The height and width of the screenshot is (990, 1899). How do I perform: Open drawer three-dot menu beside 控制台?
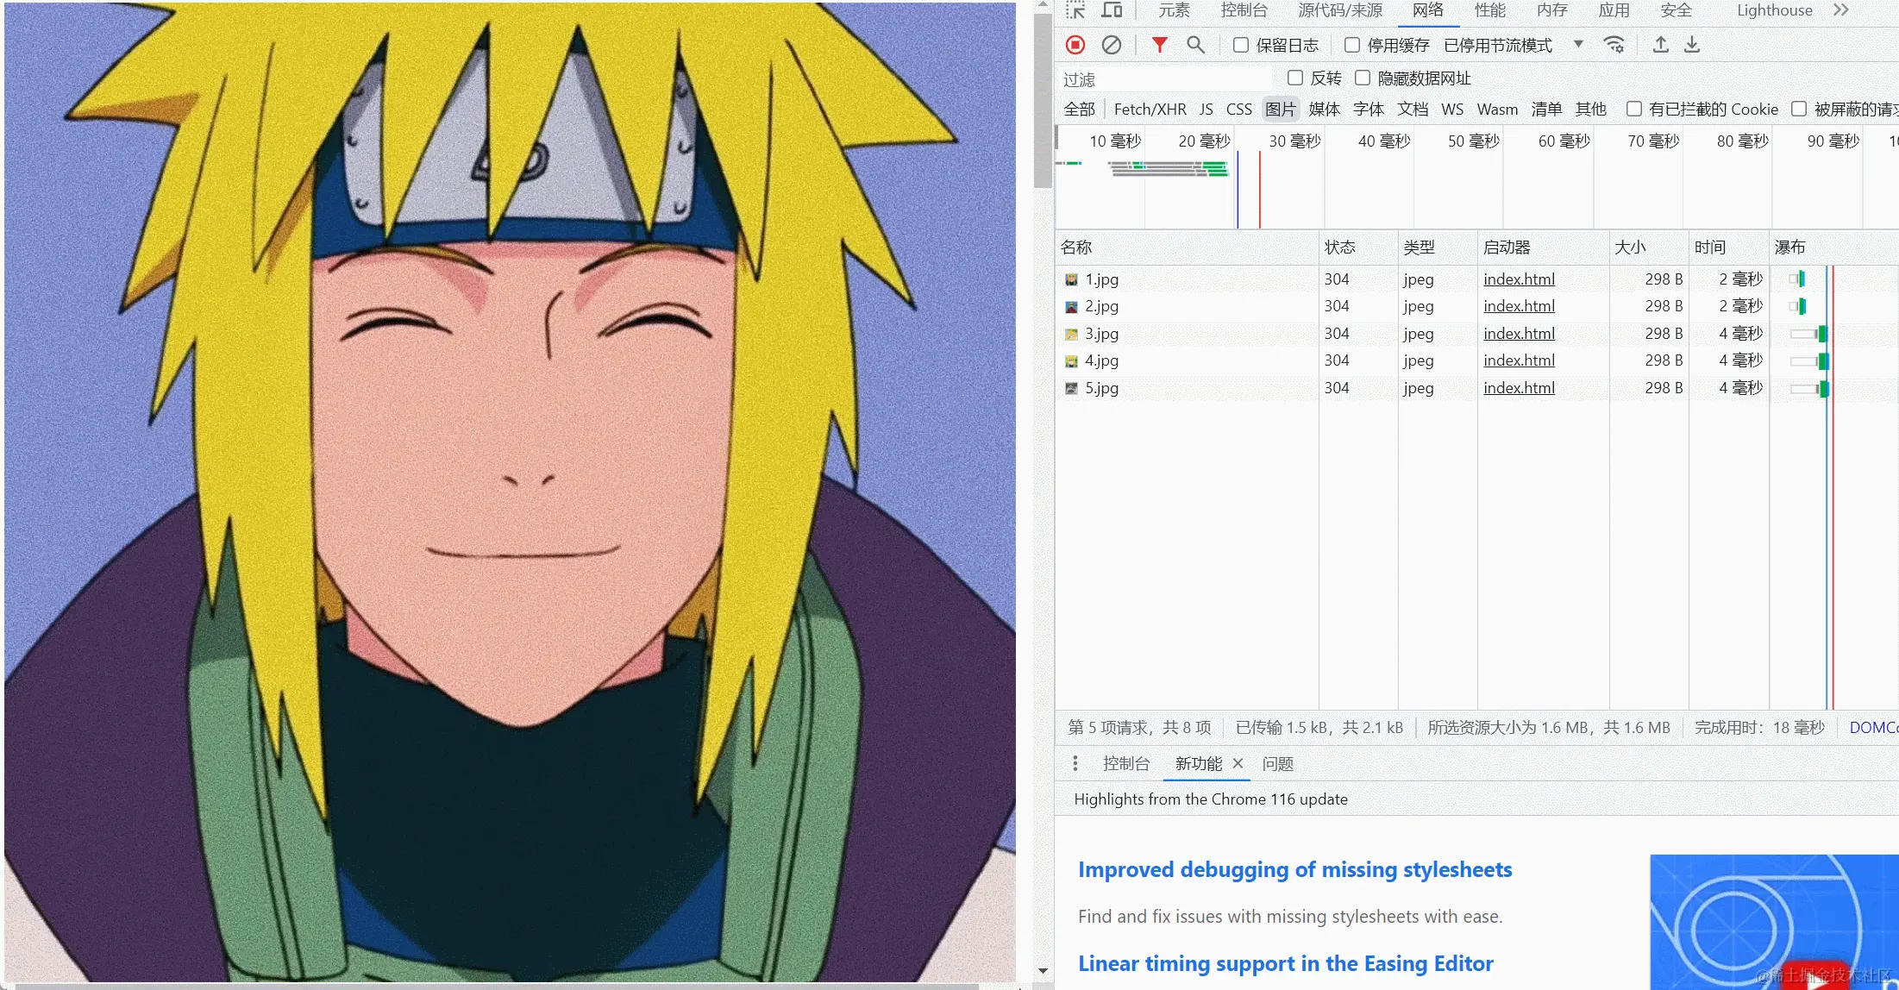1075,763
